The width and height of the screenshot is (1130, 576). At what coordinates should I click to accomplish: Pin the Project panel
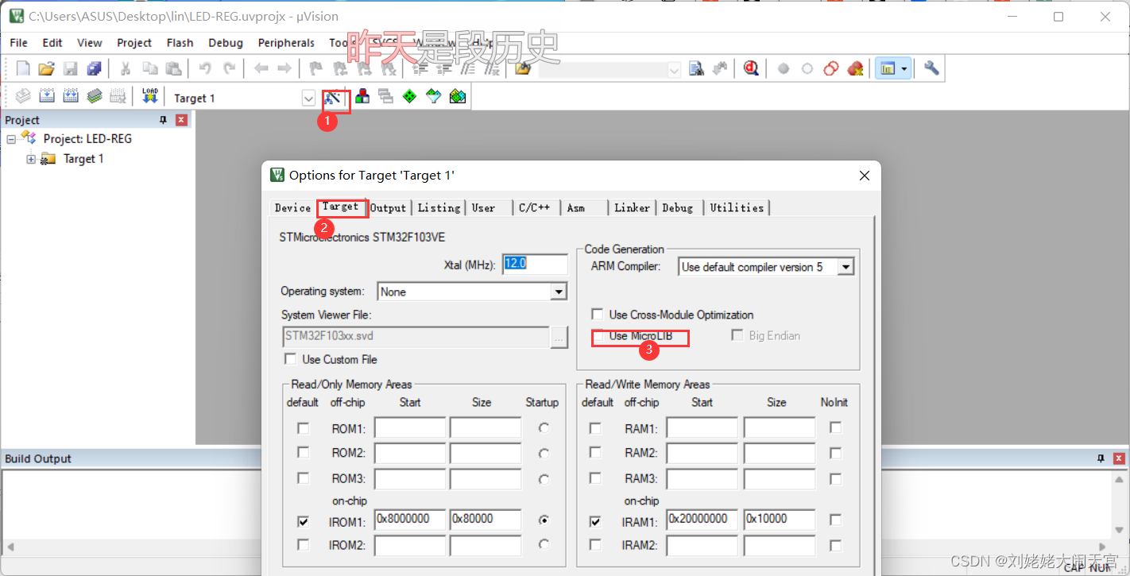tap(163, 120)
